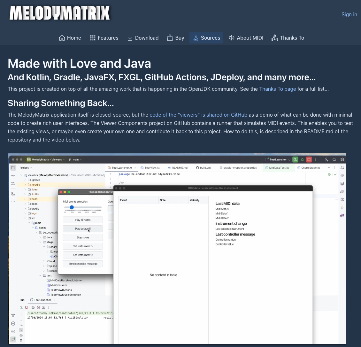Expand the docs folder
Viewport: 361px width, 347px height.
point(25,204)
